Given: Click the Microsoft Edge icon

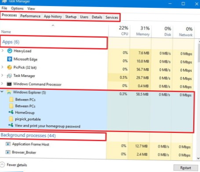Looking at the screenshot, I should [10, 59].
